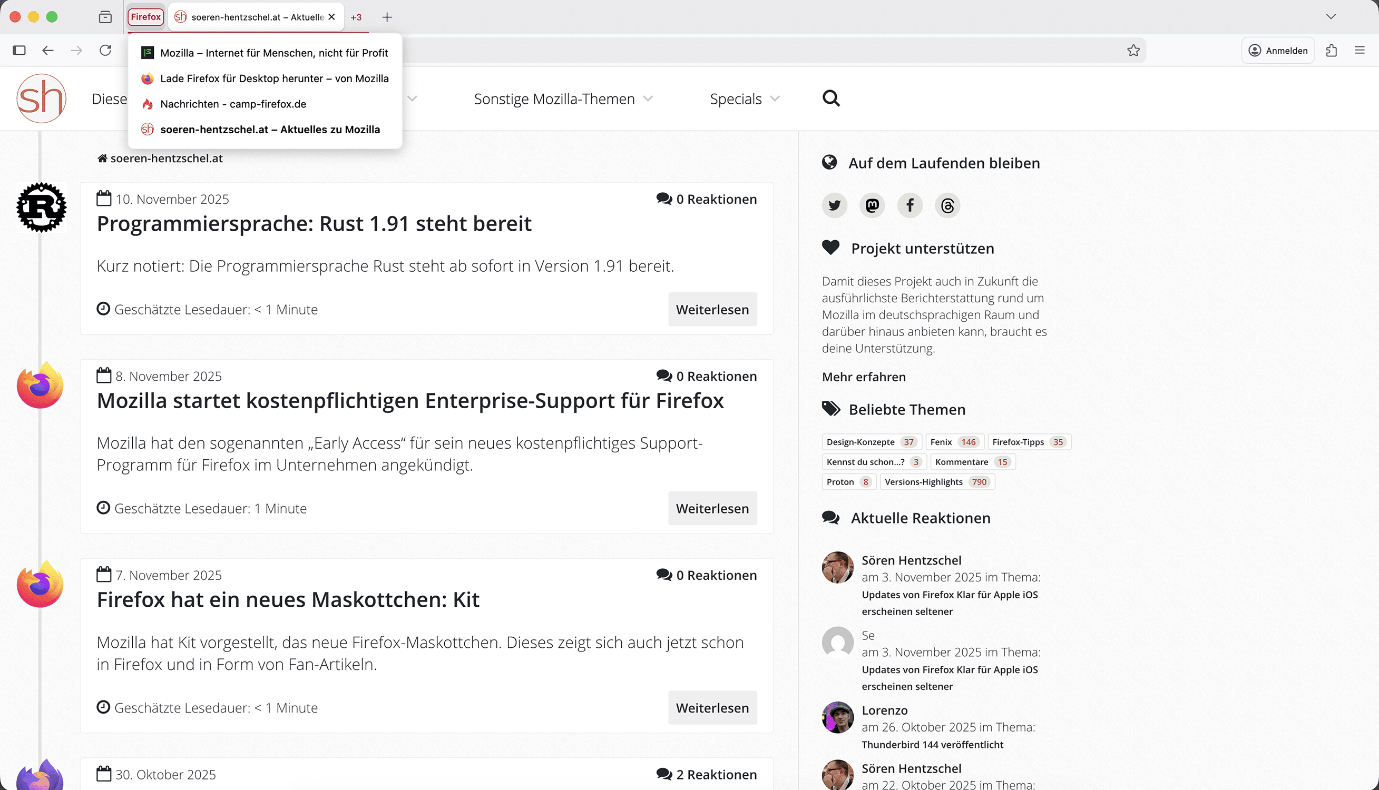The image size is (1379, 790).
Task: Open the Firefox hamburger menu
Action: (1360, 51)
